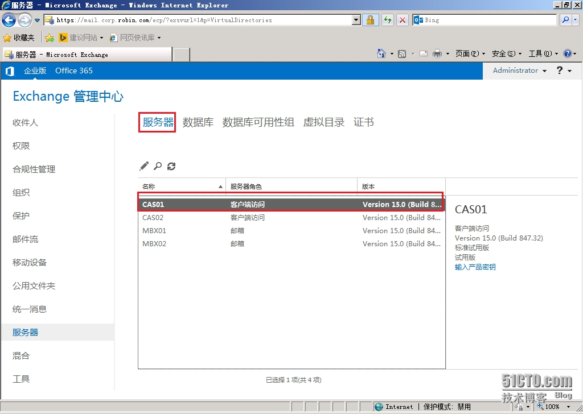This screenshot has height=414, width=583.
Task: Click the read mail icon
Action: click(424, 54)
